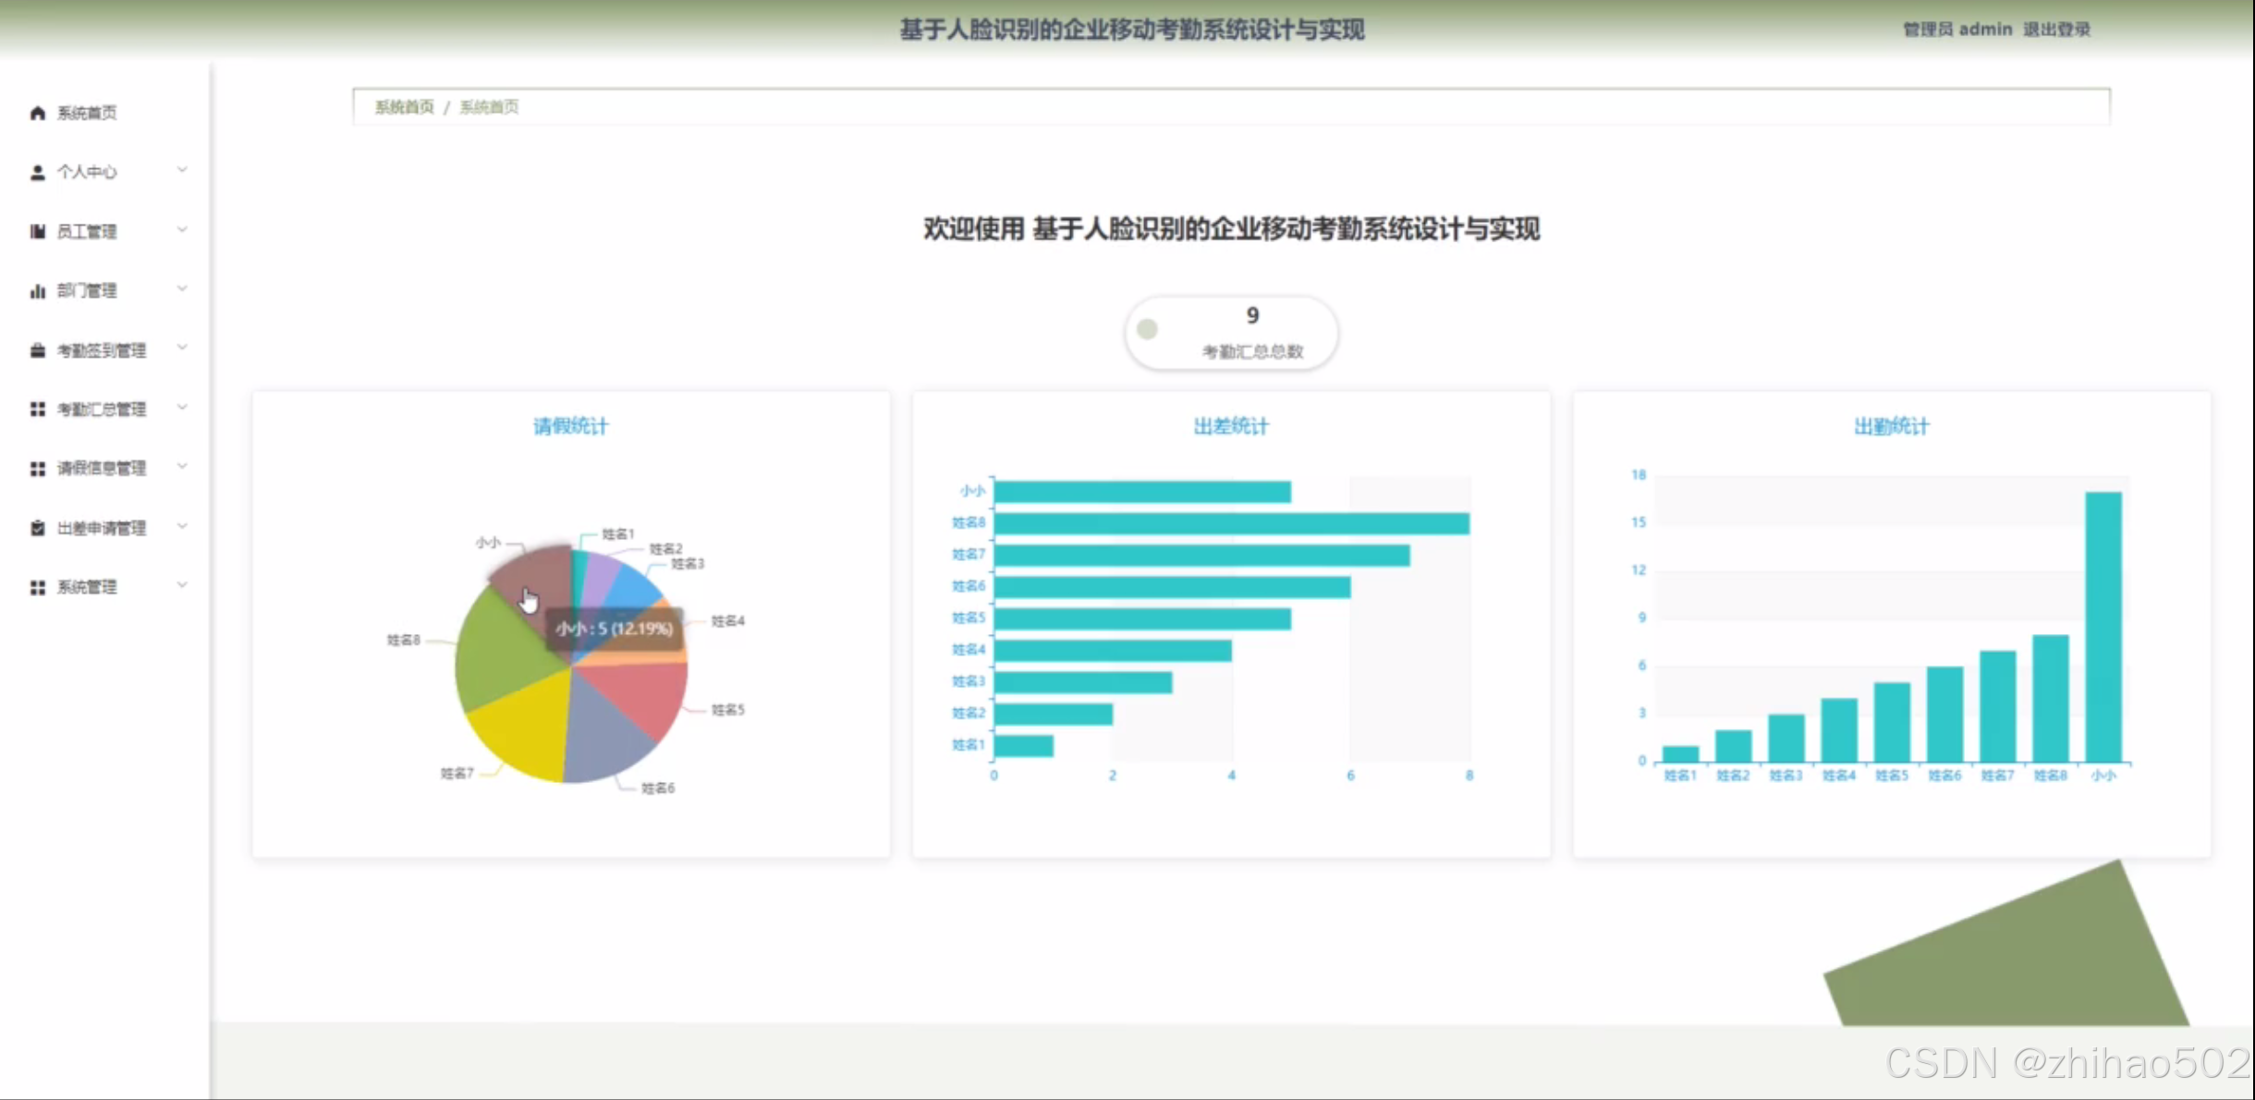Click the bar-chart icon for 部门管理
Viewport: 2255px width, 1100px height.
tap(37, 291)
